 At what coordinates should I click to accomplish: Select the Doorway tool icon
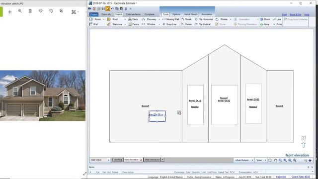tap(144, 19)
